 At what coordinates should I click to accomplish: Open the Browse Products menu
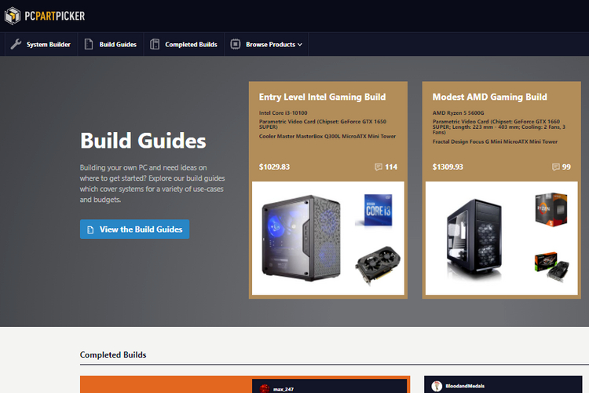point(266,44)
